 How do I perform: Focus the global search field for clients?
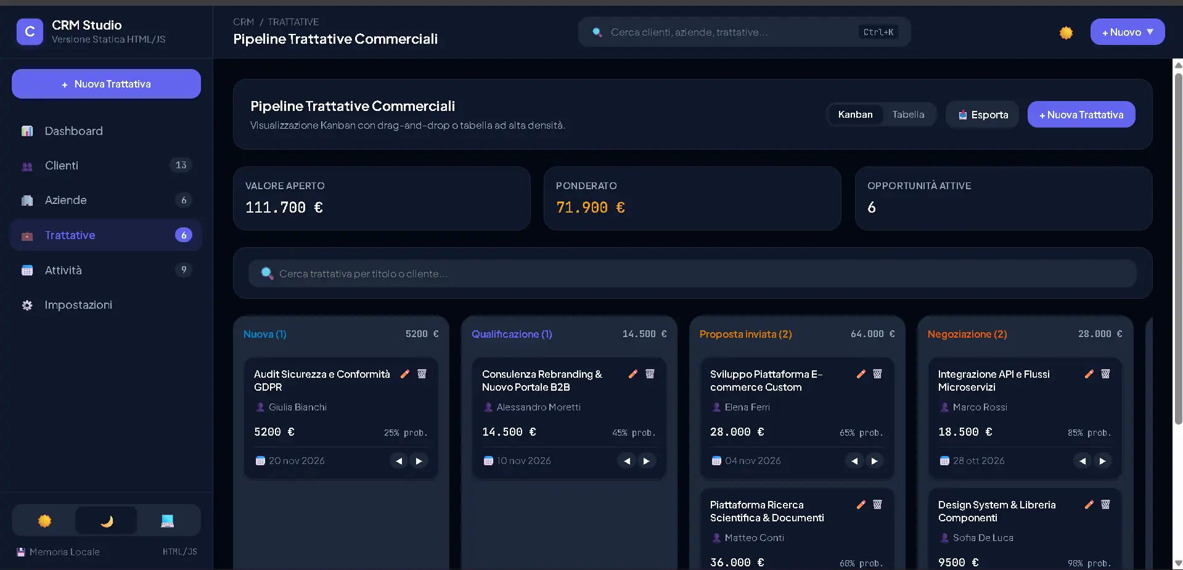(744, 32)
